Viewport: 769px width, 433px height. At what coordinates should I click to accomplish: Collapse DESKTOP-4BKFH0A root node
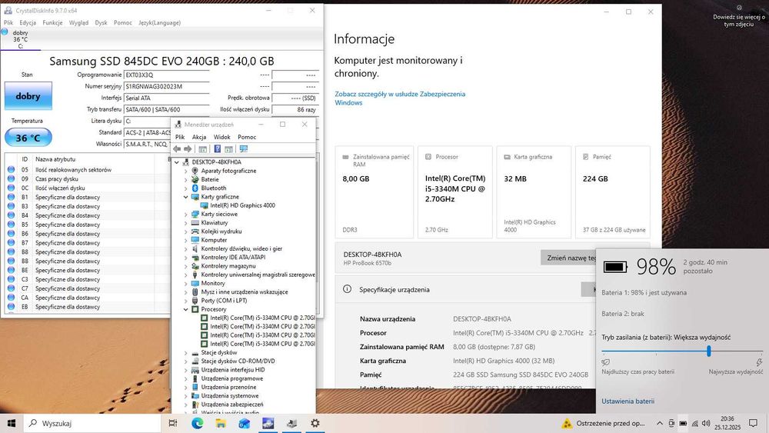click(x=177, y=162)
